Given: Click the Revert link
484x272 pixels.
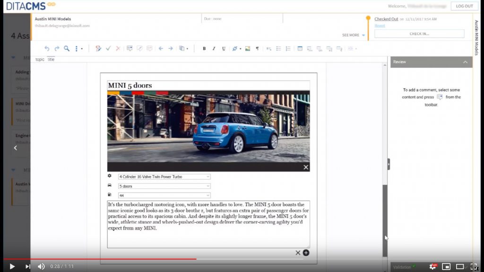Looking at the screenshot, I should click(380, 26).
